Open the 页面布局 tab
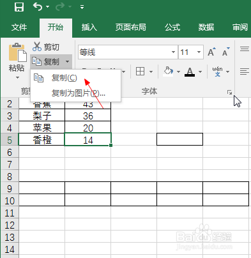The image size is (251, 258). tap(131, 27)
